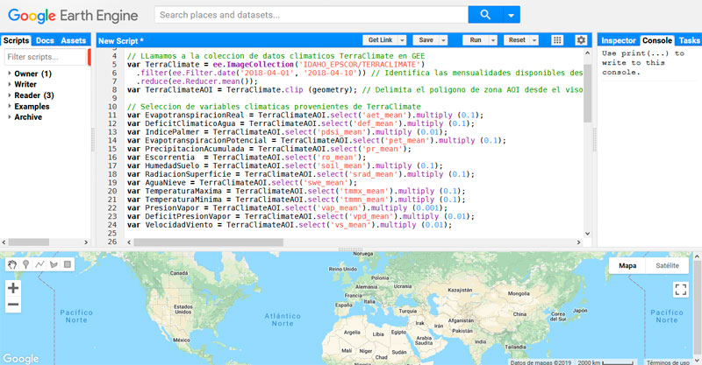Focus the Filter scripts input
Viewport: 702px width, 365px height.
[45, 57]
